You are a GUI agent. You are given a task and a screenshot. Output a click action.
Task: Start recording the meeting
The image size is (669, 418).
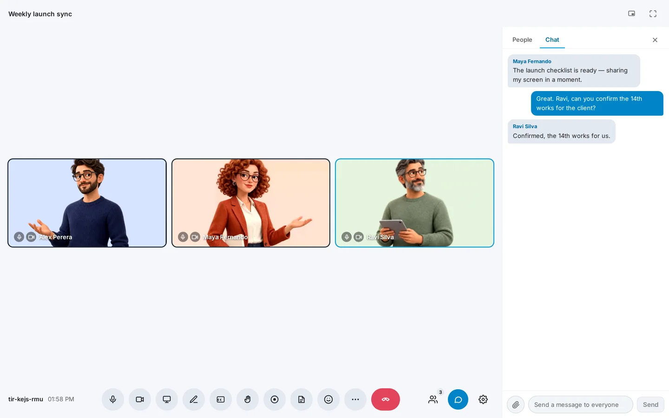pos(275,399)
